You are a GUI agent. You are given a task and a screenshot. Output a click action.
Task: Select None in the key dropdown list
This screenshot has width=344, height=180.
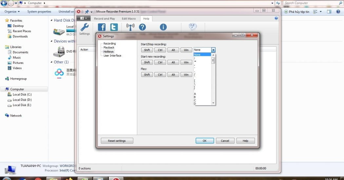[x=202, y=54]
